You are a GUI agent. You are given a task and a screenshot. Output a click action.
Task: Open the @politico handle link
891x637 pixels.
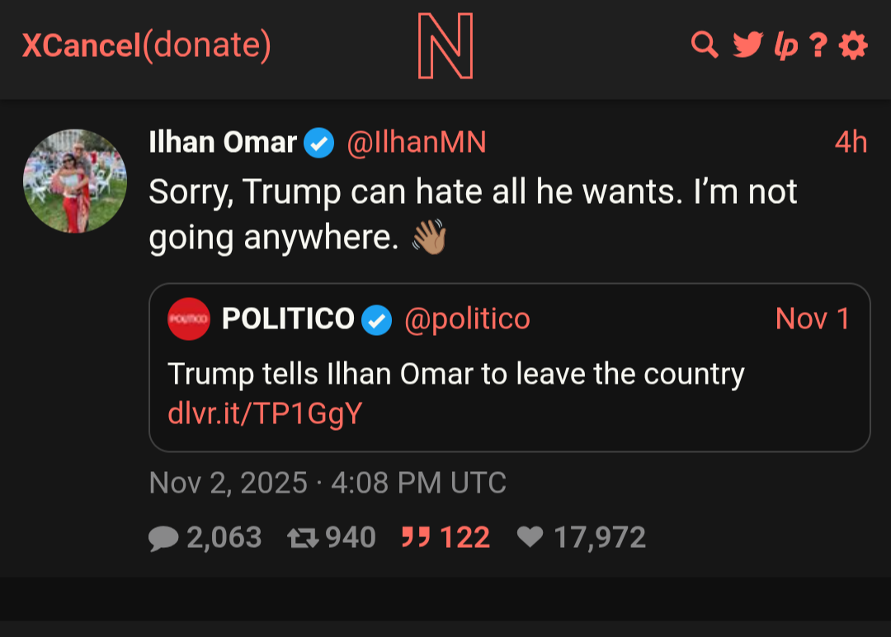[x=467, y=318]
